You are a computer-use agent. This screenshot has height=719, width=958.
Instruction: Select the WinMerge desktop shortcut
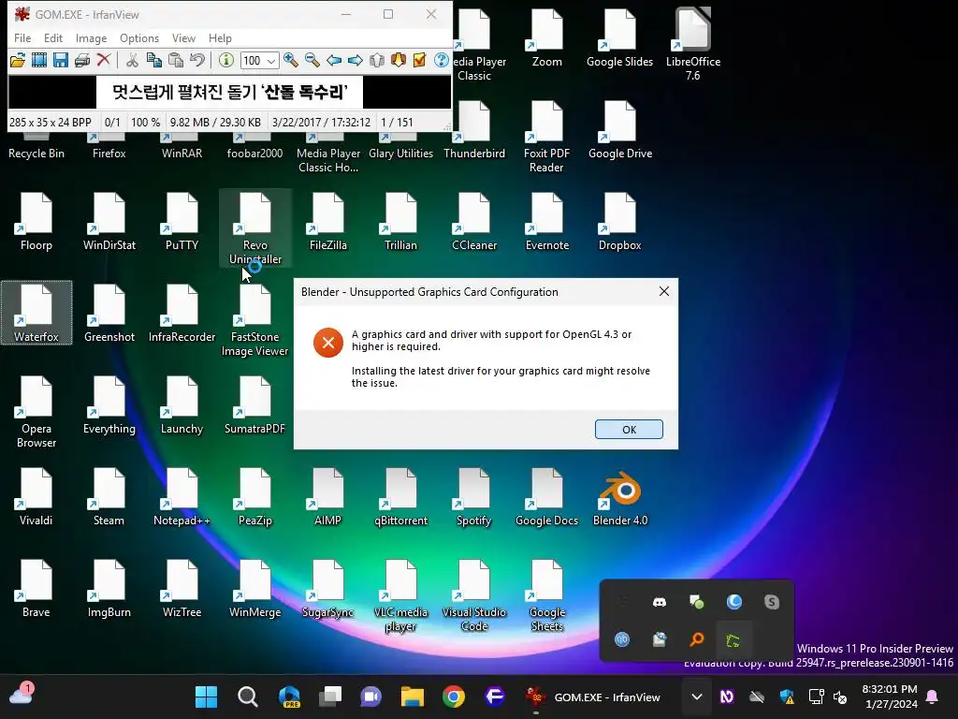(x=254, y=590)
